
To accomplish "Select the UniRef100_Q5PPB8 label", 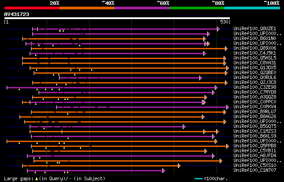I will click(255, 146).
